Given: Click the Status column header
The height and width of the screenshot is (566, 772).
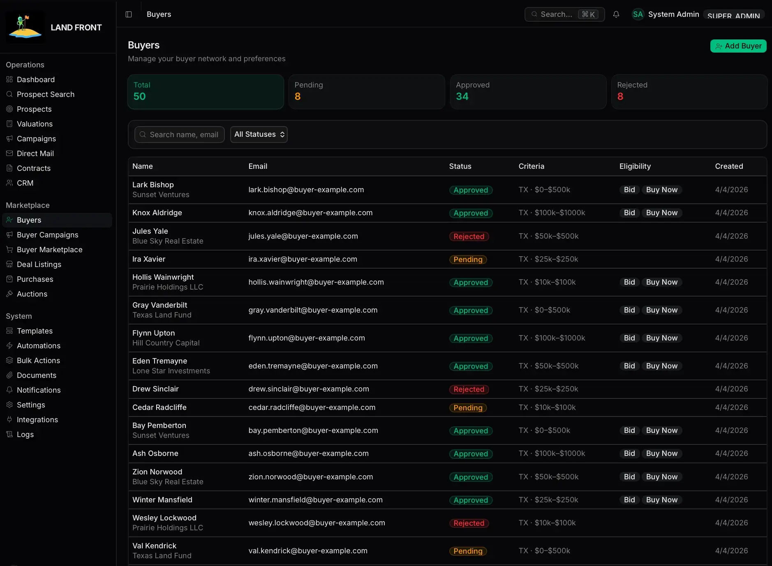Looking at the screenshot, I should (460, 166).
